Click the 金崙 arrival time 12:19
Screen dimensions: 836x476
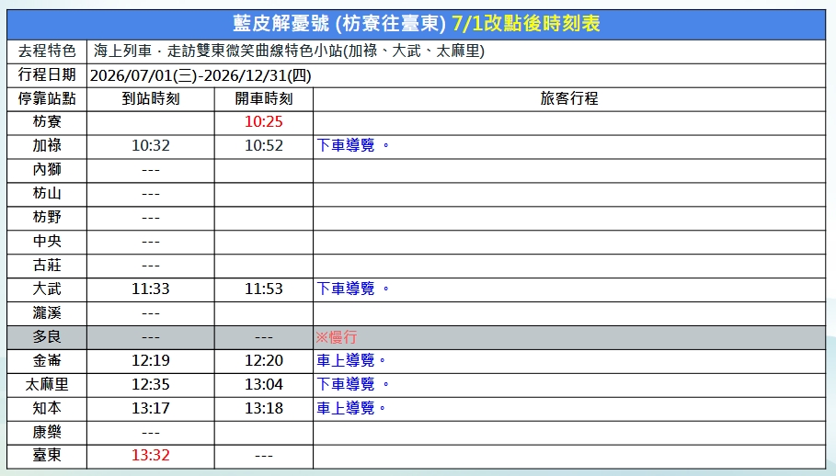(150, 360)
